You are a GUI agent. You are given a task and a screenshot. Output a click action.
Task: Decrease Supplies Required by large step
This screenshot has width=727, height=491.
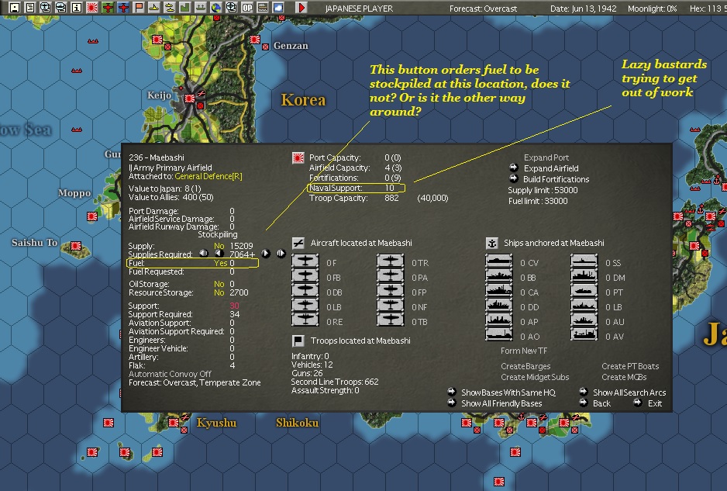coord(204,254)
